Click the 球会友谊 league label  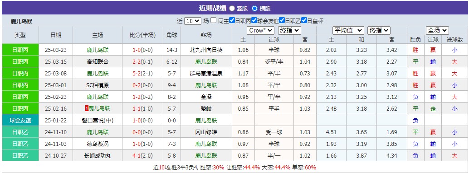point(20,121)
